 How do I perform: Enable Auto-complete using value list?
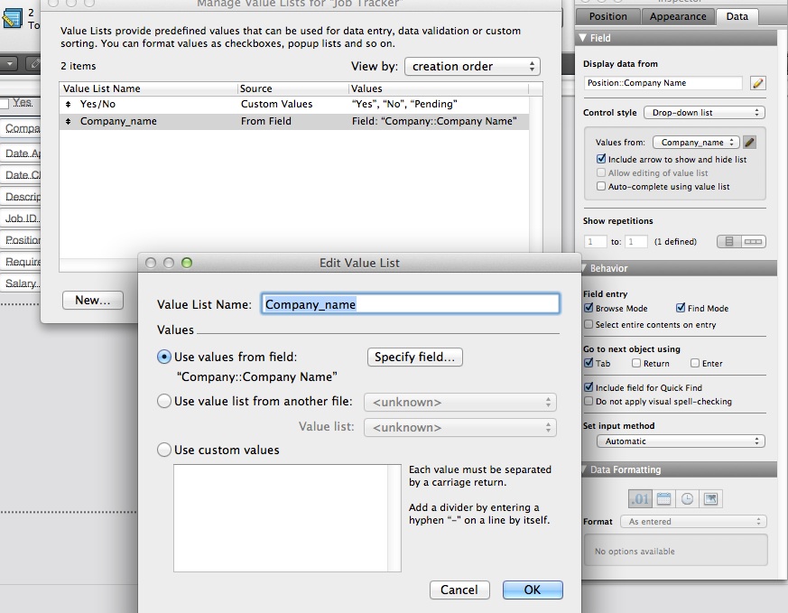601,187
